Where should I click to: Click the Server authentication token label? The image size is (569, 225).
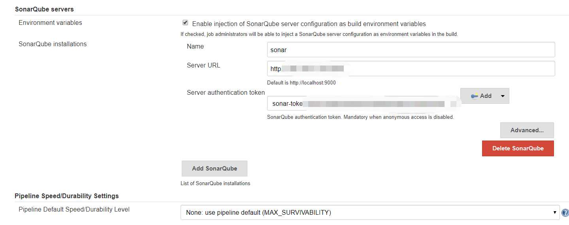pyautogui.click(x=226, y=92)
